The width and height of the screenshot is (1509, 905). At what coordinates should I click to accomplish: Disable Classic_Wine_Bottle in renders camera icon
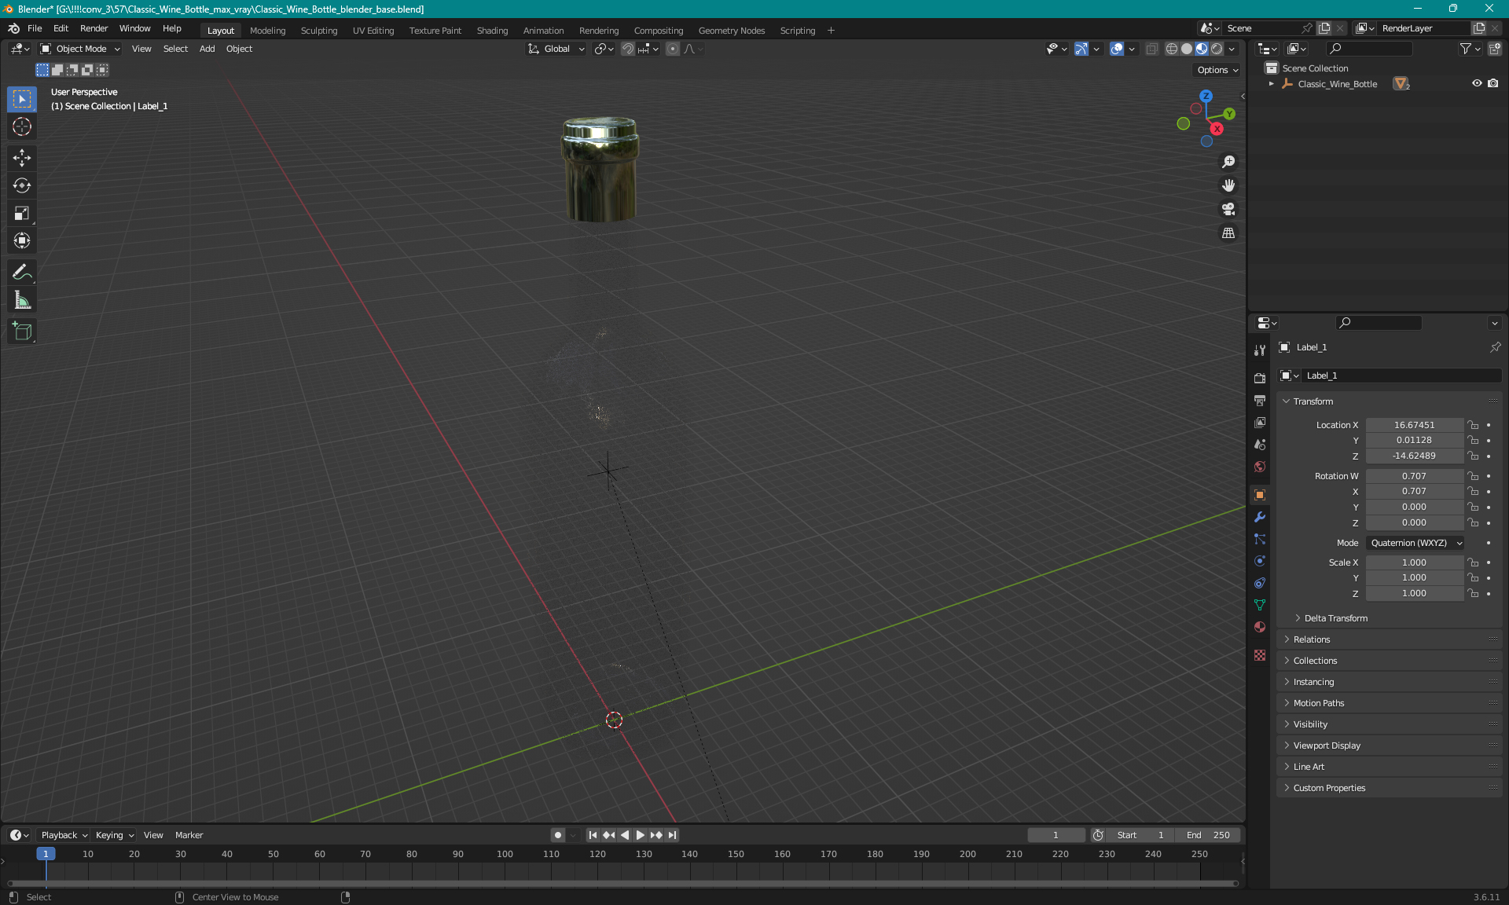click(1493, 83)
